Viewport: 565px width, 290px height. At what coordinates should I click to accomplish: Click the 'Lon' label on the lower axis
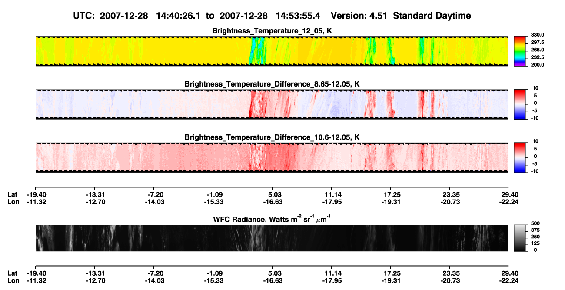(13, 280)
